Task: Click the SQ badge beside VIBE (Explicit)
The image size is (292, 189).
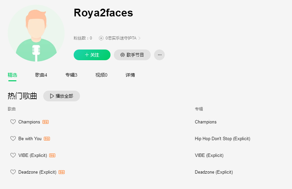Action: [x=52, y=156]
